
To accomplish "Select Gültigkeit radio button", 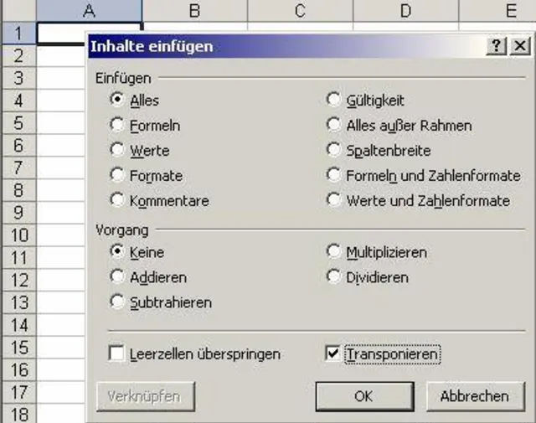I will (334, 101).
